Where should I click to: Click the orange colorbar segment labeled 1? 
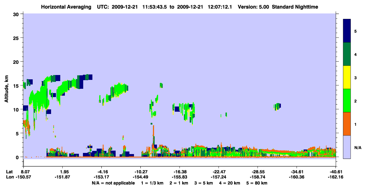[x=347, y=124]
